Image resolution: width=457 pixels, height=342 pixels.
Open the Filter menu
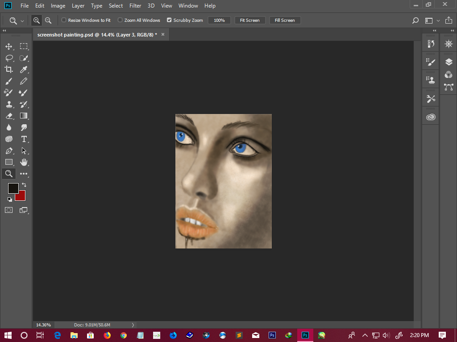click(135, 6)
